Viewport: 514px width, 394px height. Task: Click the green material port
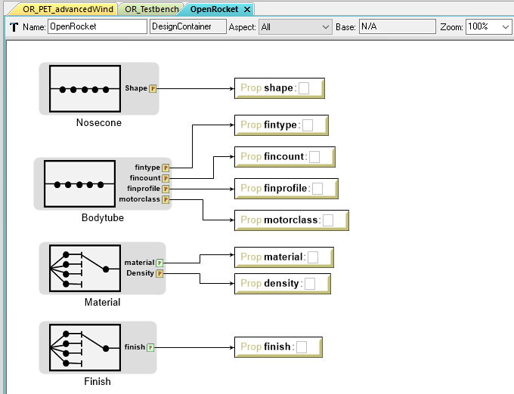point(159,263)
